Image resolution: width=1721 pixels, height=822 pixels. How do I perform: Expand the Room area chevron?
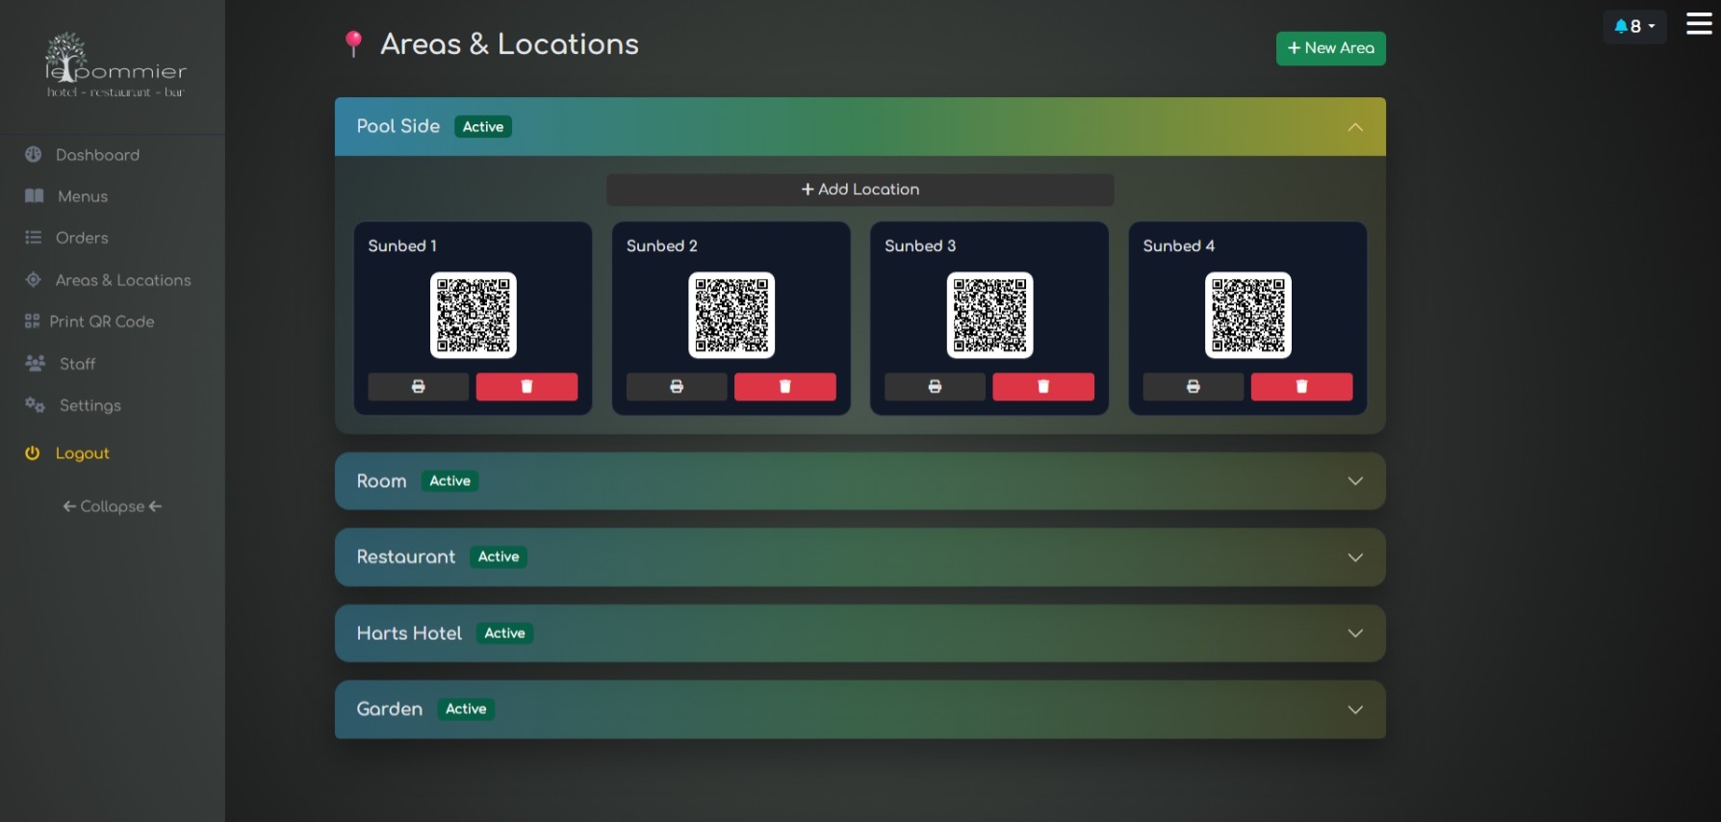coord(1355,480)
